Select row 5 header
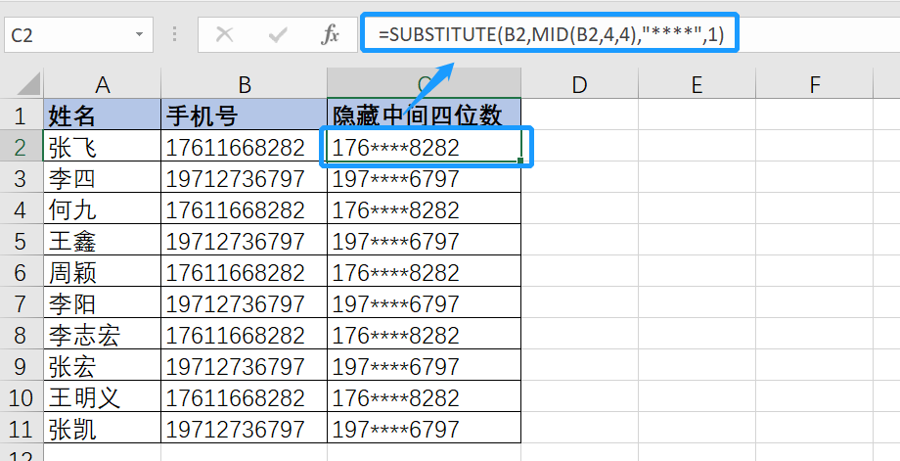The width and height of the screenshot is (900, 461). (22, 241)
